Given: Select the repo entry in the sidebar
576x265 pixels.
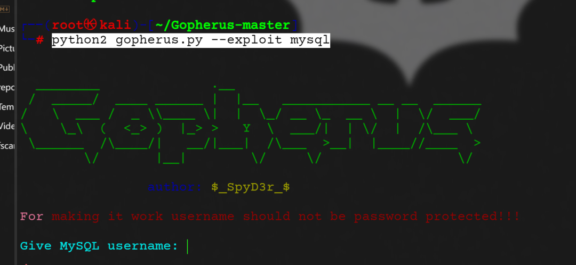Looking at the screenshot, I should 7,88.
